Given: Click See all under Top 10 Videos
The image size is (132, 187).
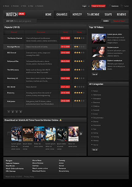Looking at the screenshot, I should (x=95, y=74).
